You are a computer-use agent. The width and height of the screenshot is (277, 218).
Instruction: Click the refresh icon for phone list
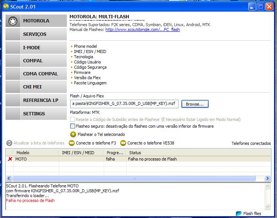pyautogui.click(x=9, y=143)
